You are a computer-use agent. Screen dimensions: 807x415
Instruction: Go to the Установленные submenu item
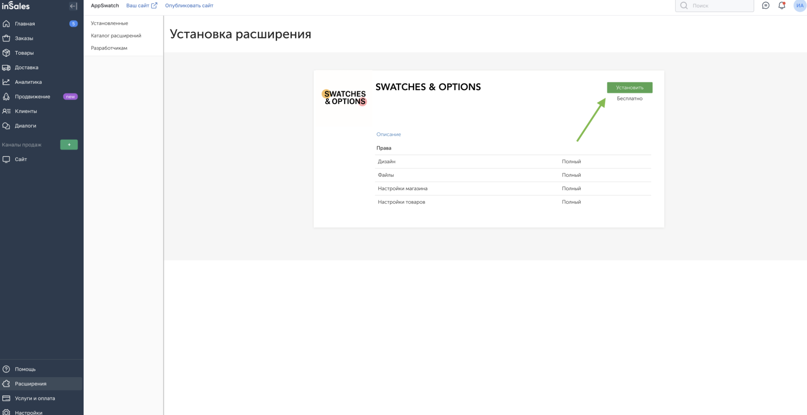(109, 23)
